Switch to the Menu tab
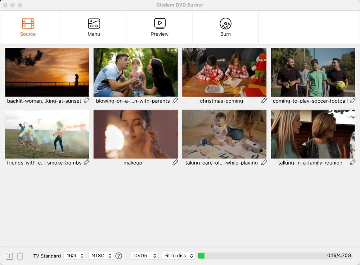Image resolution: width=360 pixels, height=265 pixels. (x=94, y=27)
